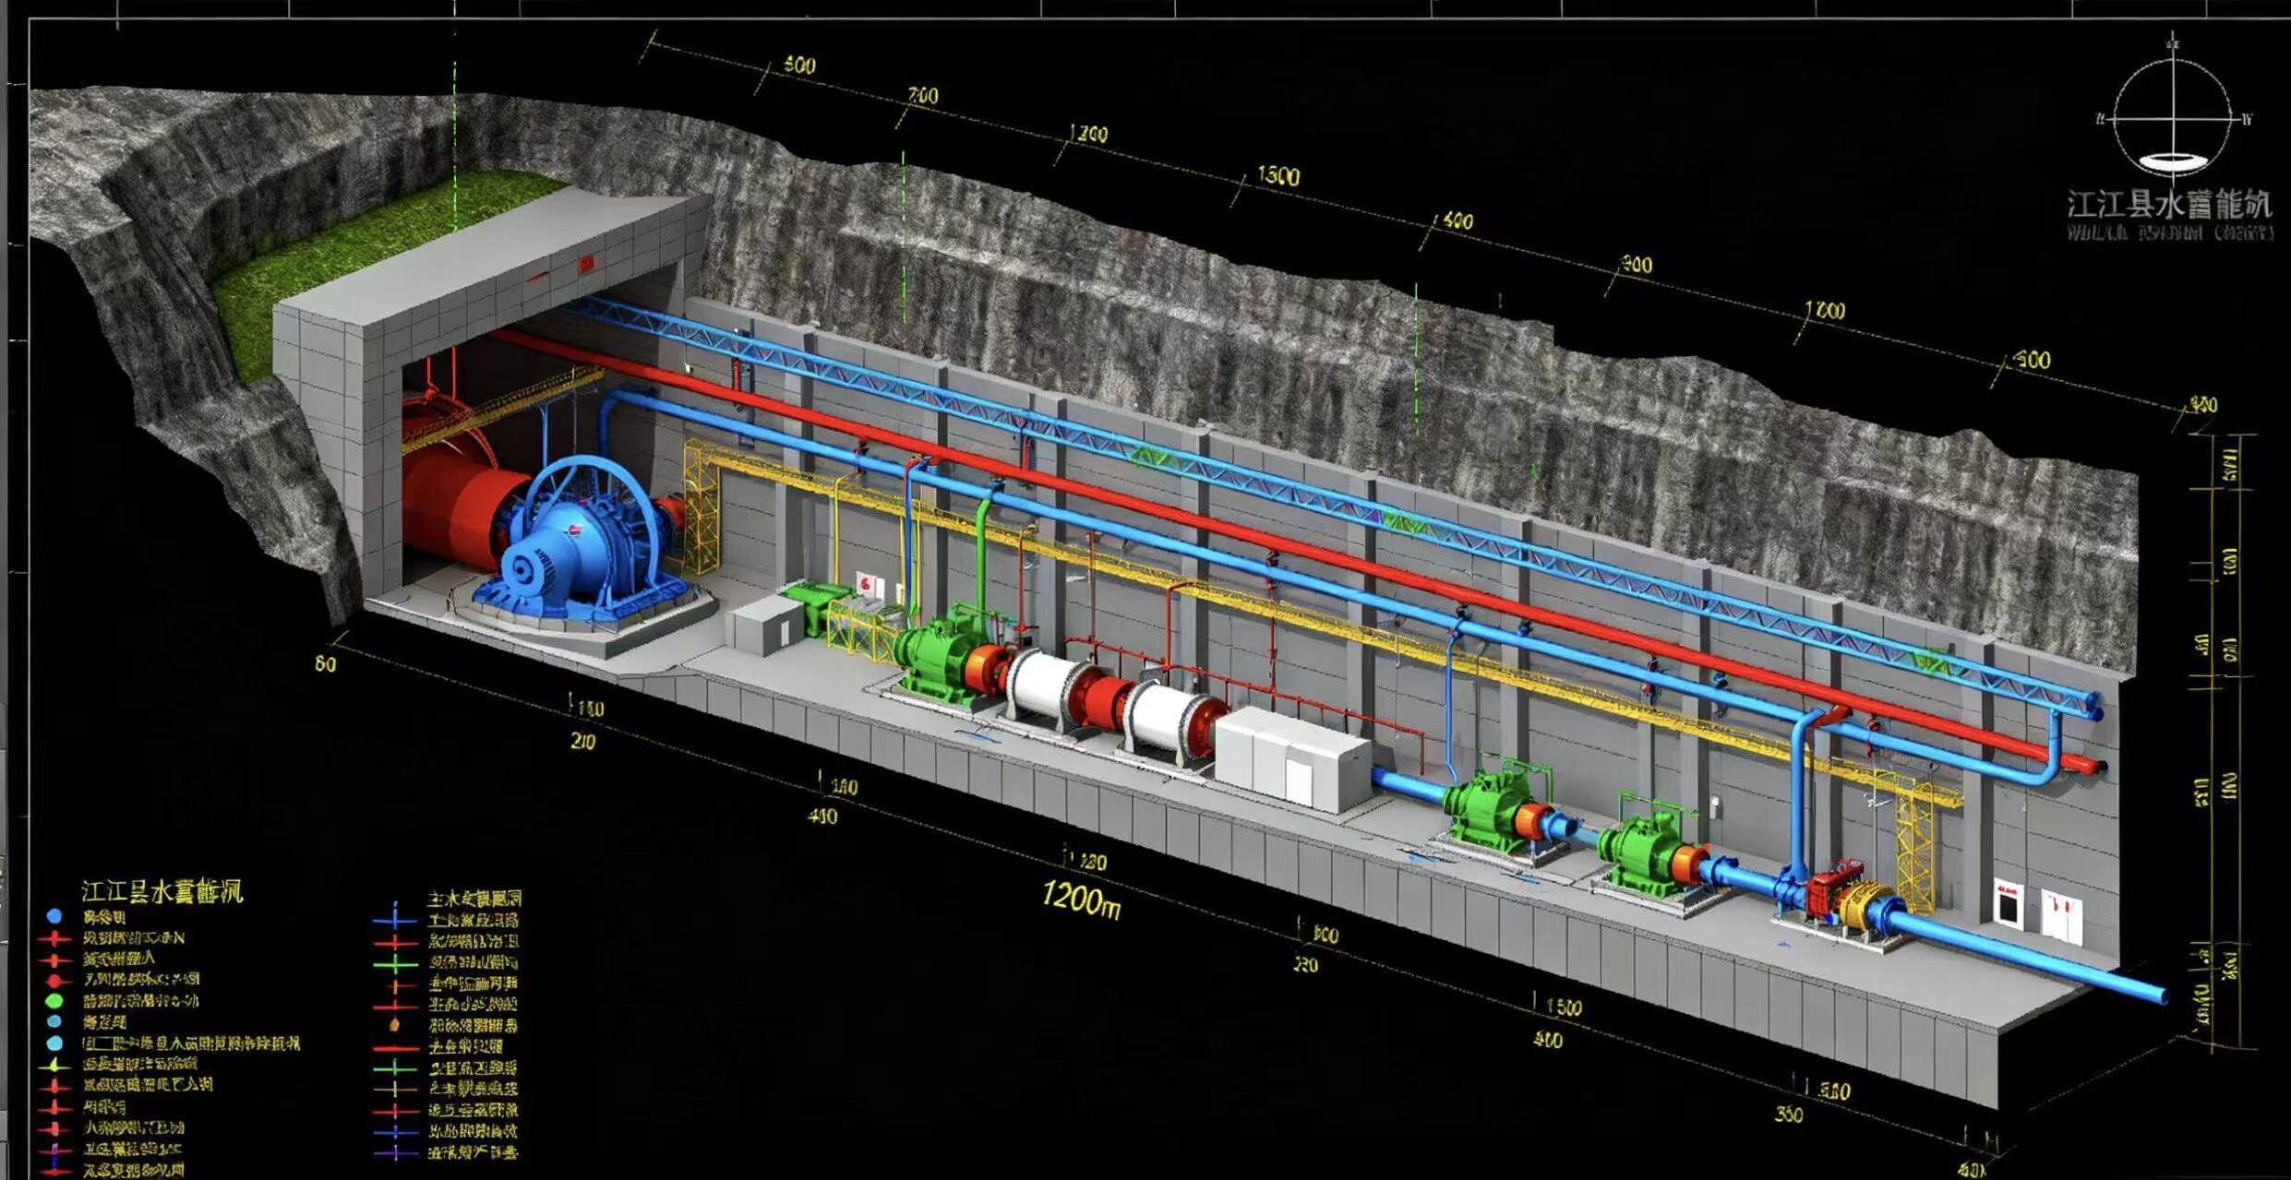Select the 80 dimension label near the portal floor
2291x1180 pixels.
(x=325, y=663)
